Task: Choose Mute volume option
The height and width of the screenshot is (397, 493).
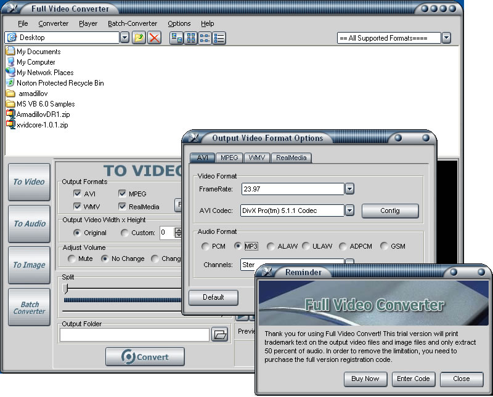Action: [71, 259]
